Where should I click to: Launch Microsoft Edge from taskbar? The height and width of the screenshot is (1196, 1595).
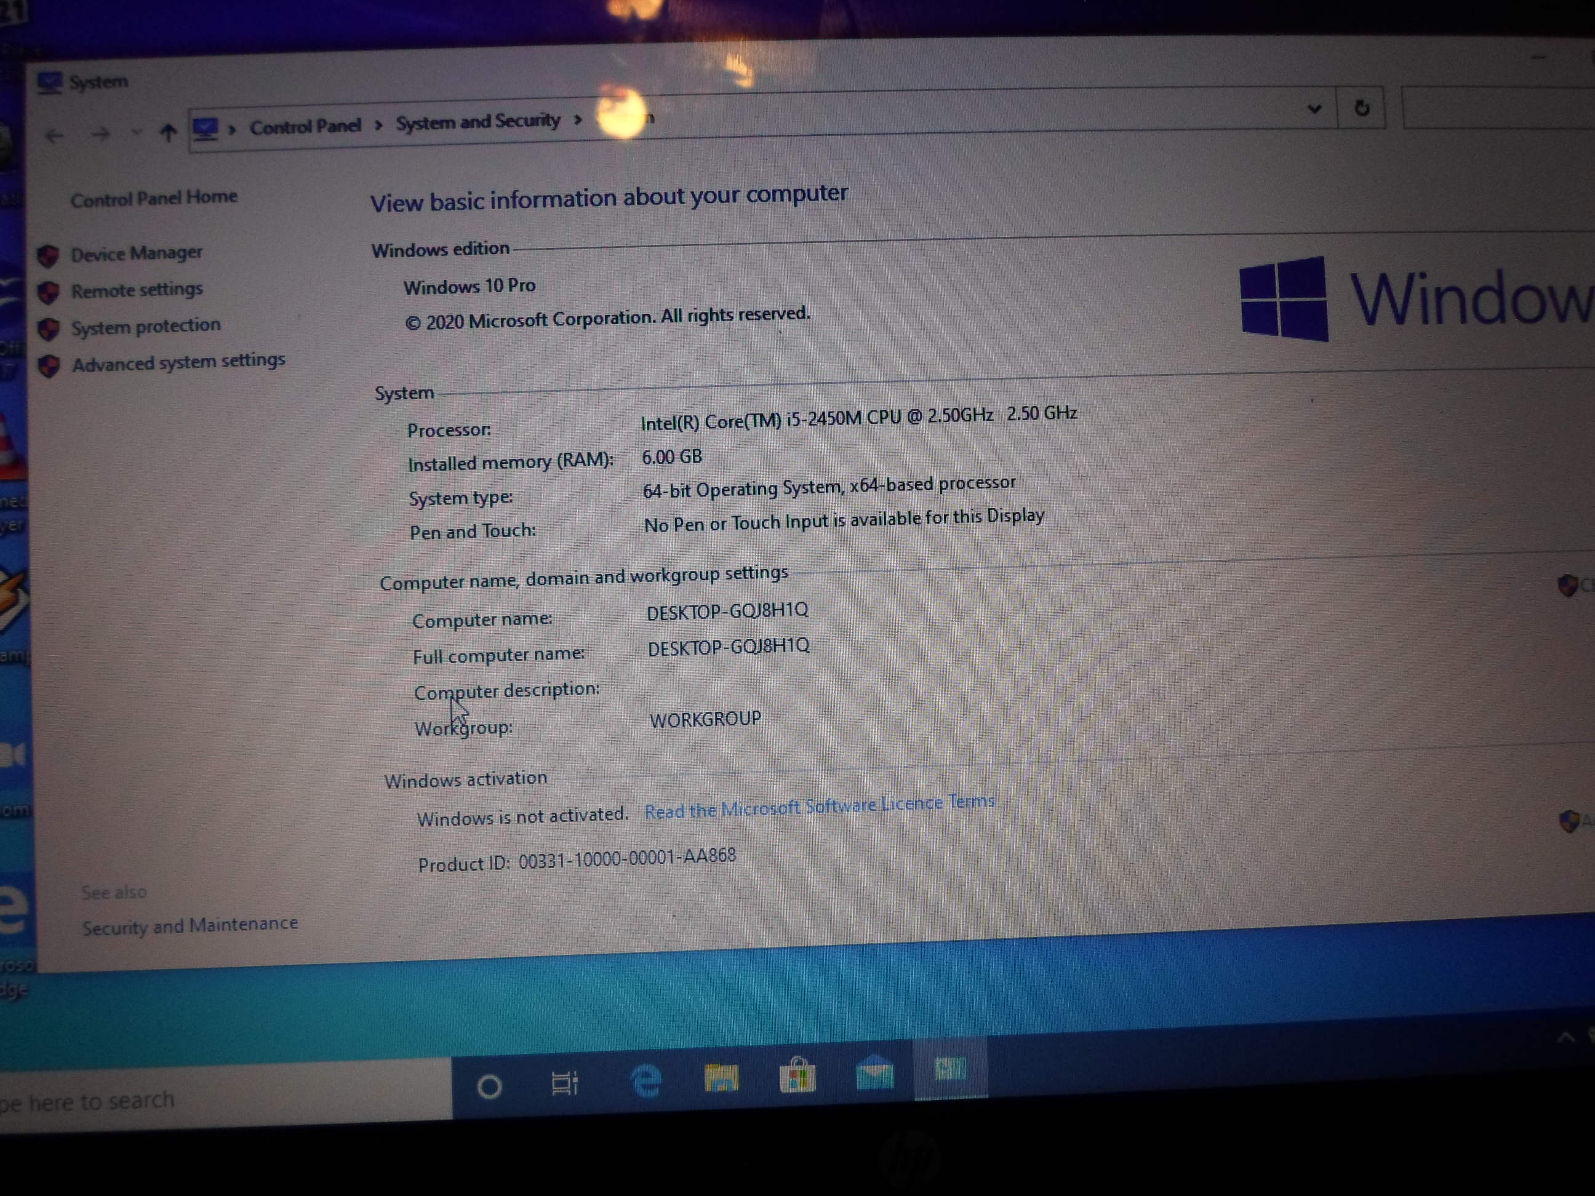click(x=646, y=1081)
